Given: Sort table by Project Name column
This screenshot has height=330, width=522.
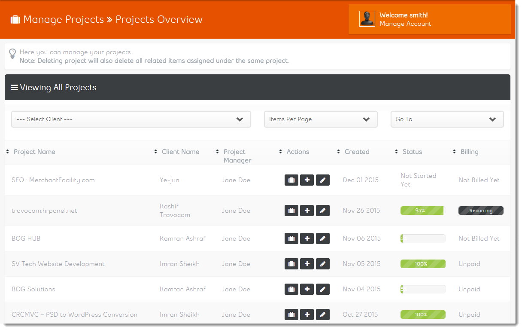Looking at the screenshot, I should point(34,152).
